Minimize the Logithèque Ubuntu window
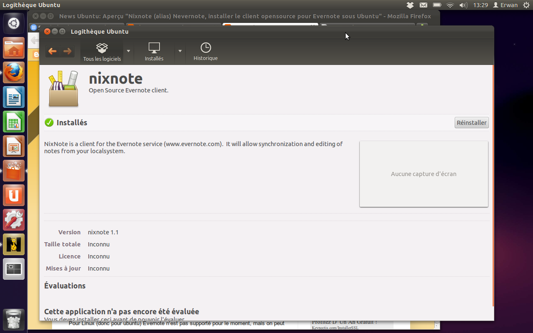Screen dimensions: 533x333 point(55,32)
